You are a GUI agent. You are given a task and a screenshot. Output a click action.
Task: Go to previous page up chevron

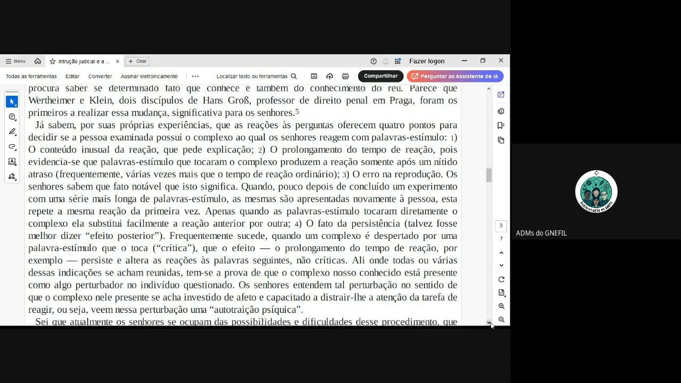click(501, 253)
